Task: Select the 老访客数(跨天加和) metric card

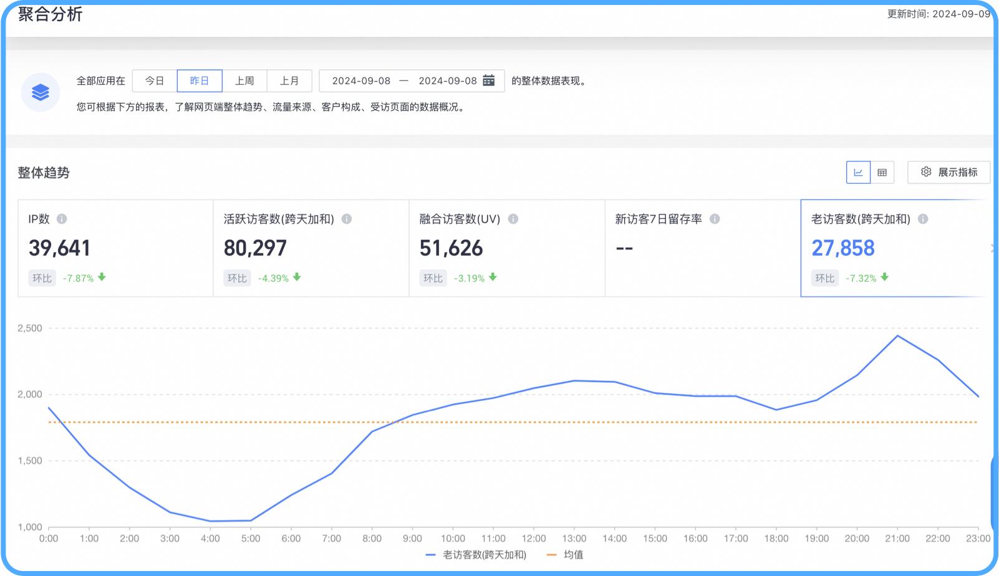Action: point(886,248)
